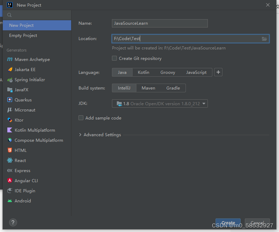Click the HTML5 shield icon
The width and height of the screenshot is (279, 232).
tap(10, 150)
